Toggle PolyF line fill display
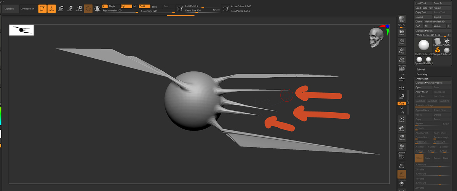Image resolution: width=457 pixels, height=191 pixels. point(401,156)
